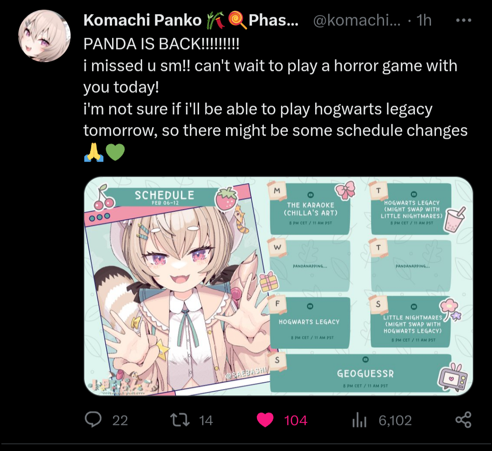The image size is (492, 451).
Task: Click the retweet icon
Action: click(180, 420)
